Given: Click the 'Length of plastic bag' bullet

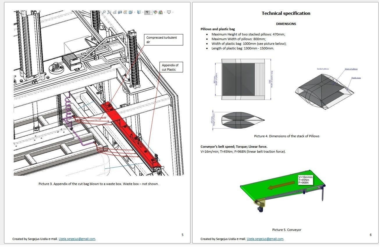Looking at the screenshot, I should click(243, 48).
